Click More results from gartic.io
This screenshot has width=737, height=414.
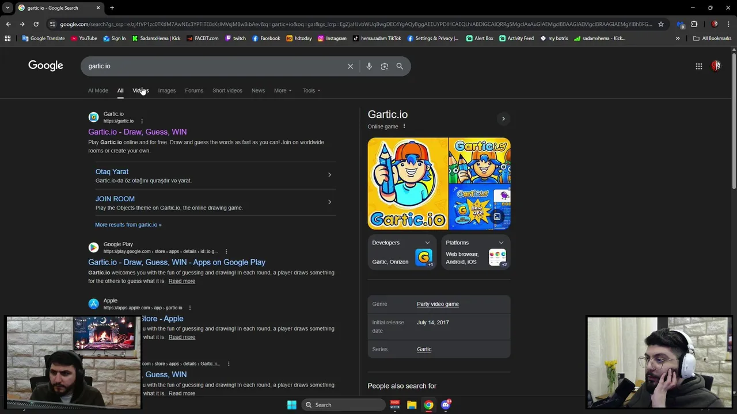click(128, 225)
